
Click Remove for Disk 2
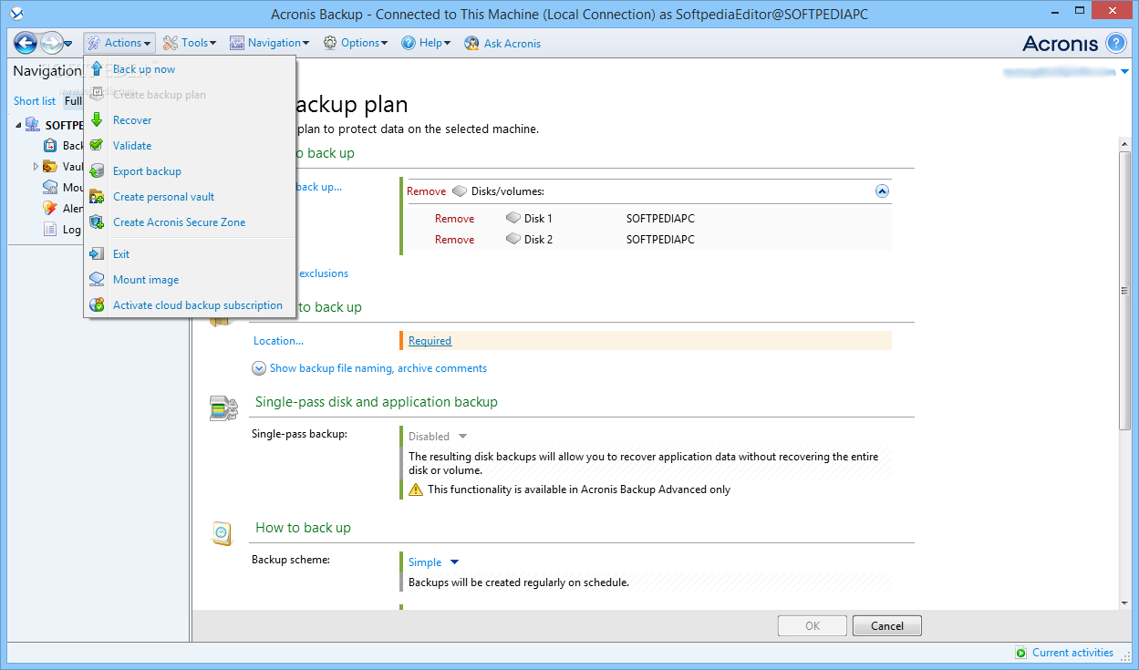point(454,240)
